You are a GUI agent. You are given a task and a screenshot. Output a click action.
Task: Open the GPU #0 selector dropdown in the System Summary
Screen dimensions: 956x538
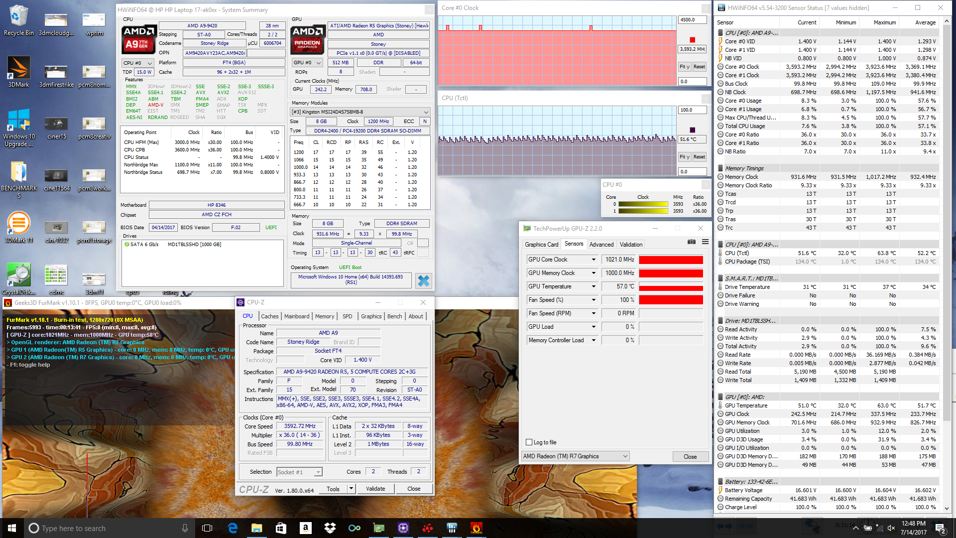point(307,63)
